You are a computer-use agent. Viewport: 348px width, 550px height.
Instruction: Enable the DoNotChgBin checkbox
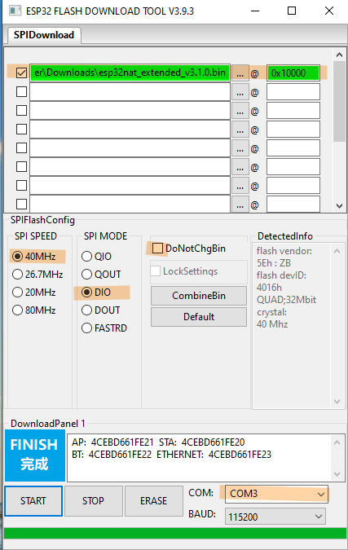pos(157,249)
